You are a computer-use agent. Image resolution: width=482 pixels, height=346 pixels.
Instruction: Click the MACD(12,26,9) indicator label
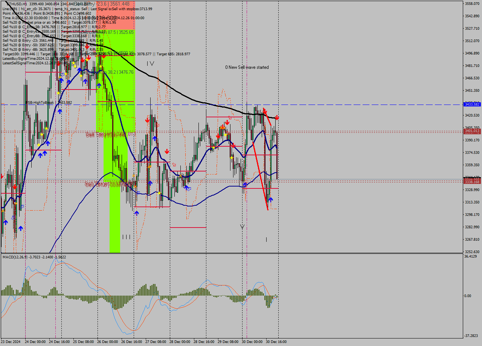(x=34, y=257)
